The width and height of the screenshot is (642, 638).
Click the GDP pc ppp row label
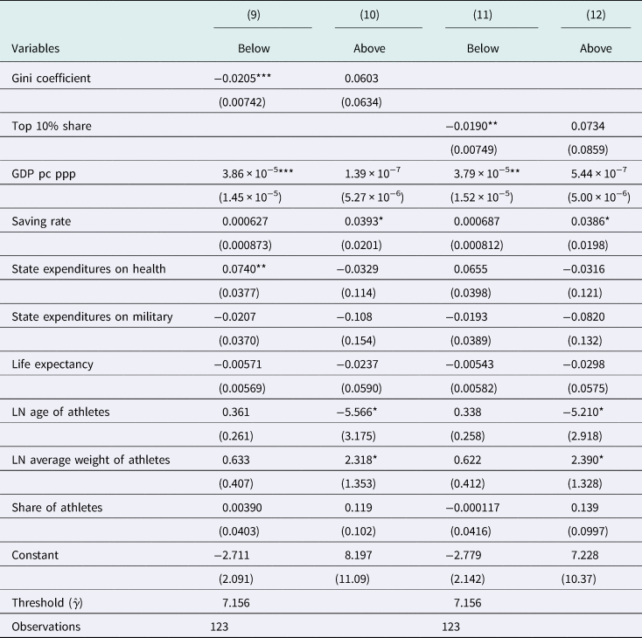tap(44, 174)
